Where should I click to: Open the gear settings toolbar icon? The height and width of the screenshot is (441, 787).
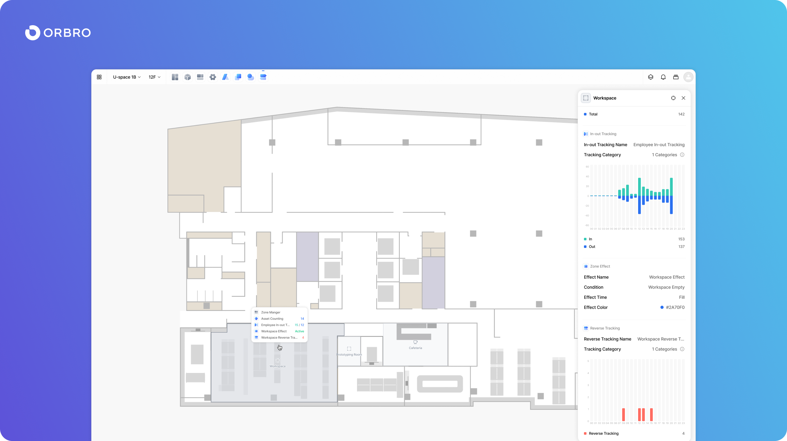click(213, 77)
